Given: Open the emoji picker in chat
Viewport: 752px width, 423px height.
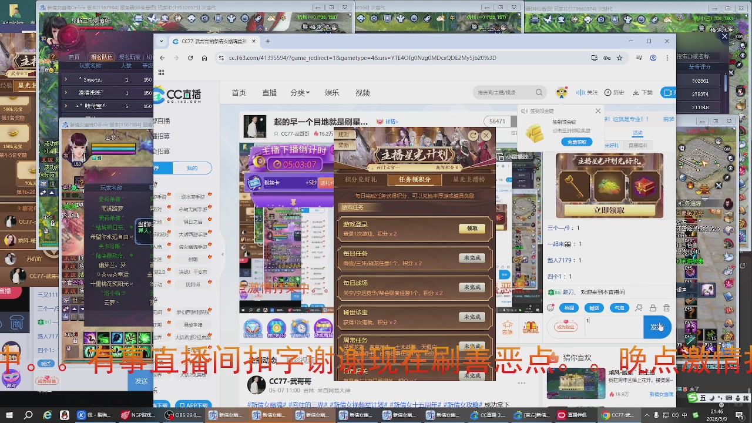Looking at the screenshot, I should coord(550,308).
